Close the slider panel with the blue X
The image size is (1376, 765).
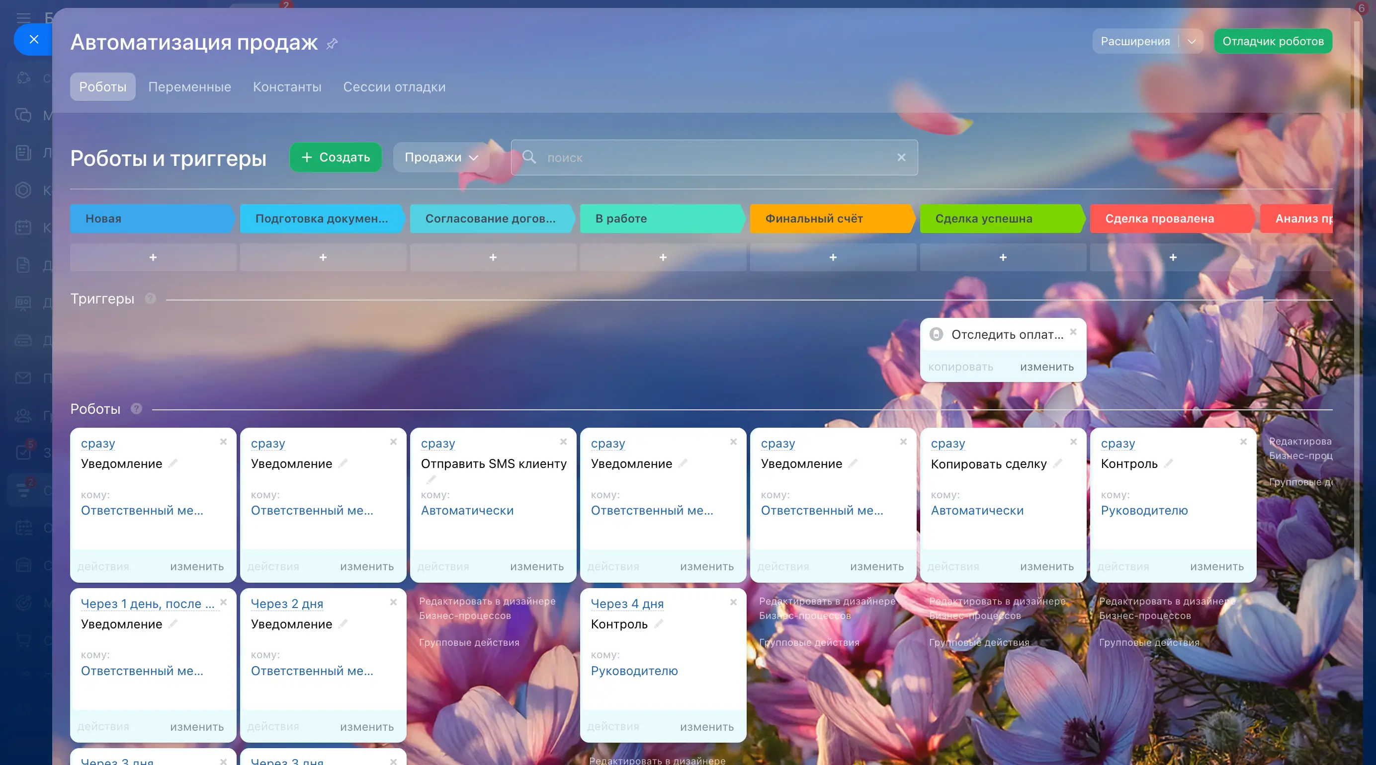pyautogui.click(x=34, y=40)
